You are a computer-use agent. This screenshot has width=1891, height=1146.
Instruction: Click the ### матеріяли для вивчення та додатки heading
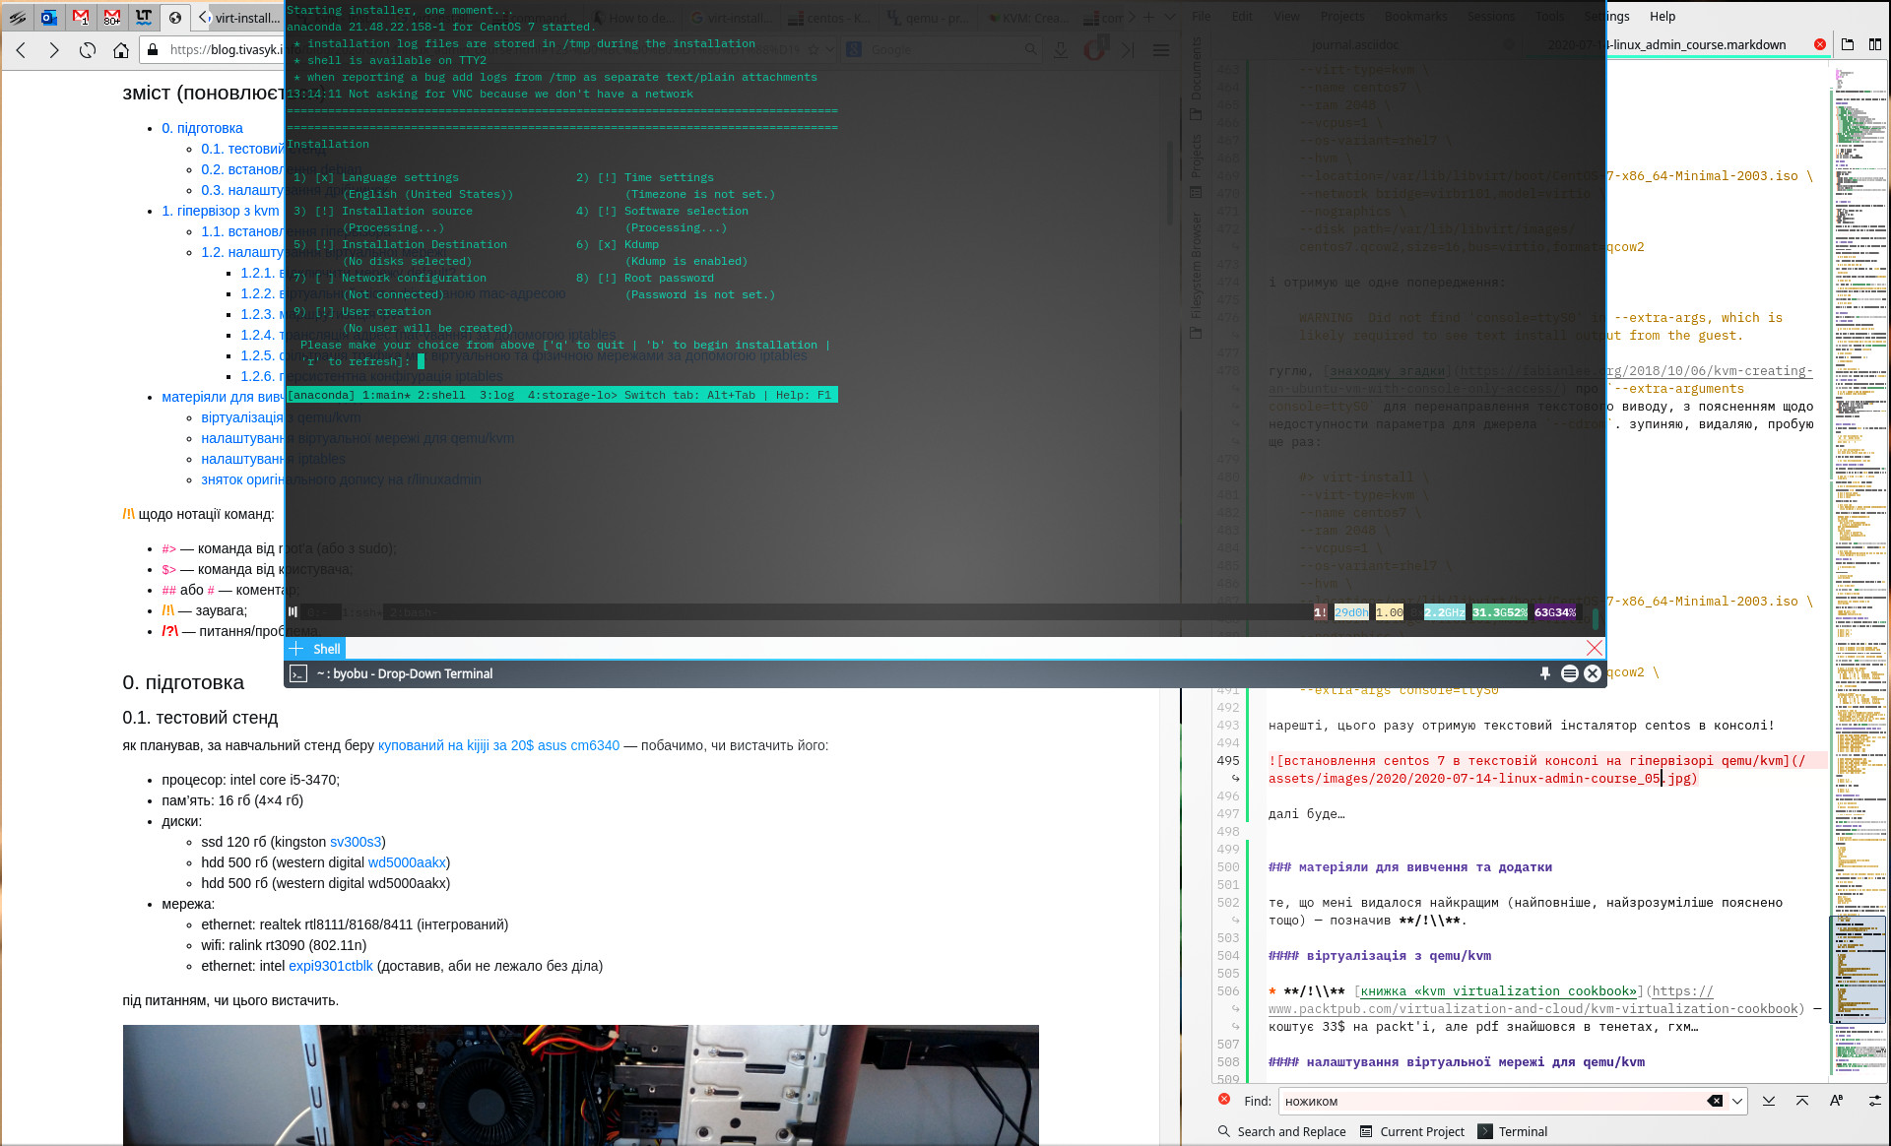pyautogui.click(x=1409, y=866)
